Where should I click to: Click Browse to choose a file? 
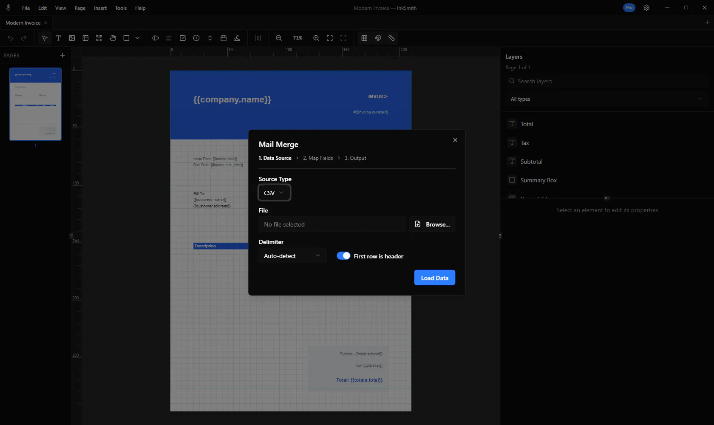432,224
